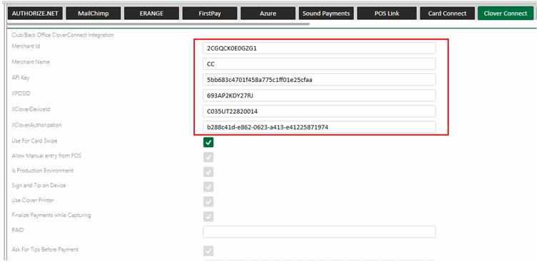
Task: Click the Finalize Payments while Capturing label
Action: pyautogui.click(x=51, y=215)
